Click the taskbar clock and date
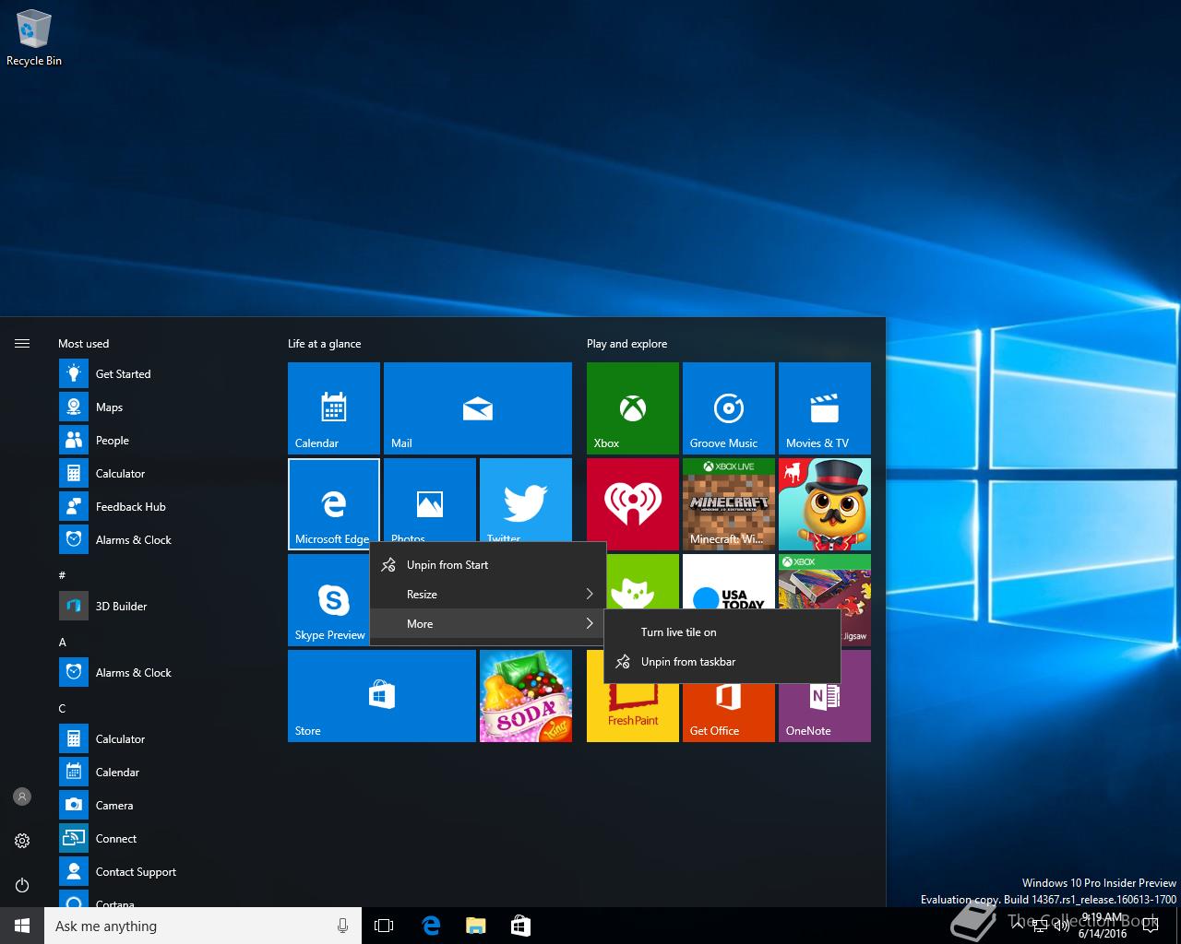1181x944 pixels. (x=1102, y=926)
